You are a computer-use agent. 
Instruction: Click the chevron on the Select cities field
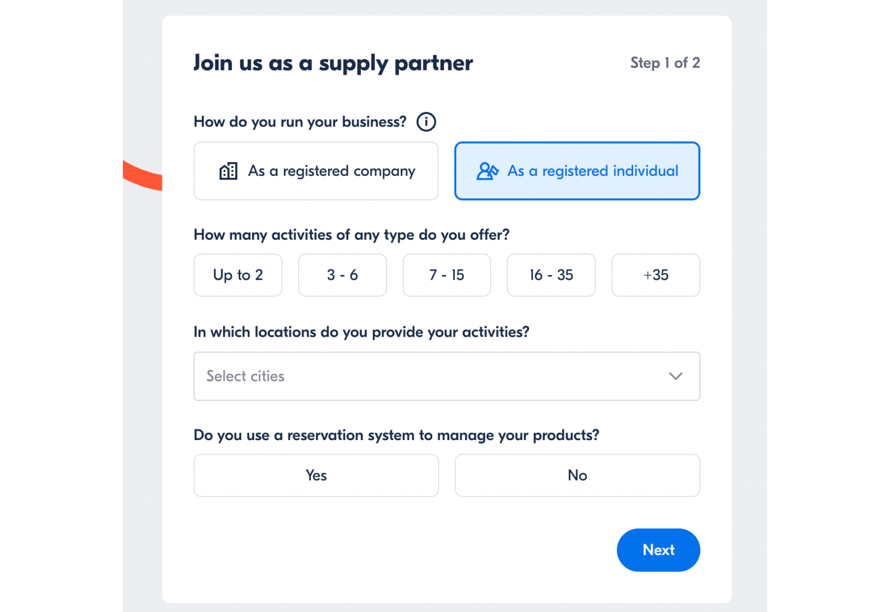[x=675, y=376]
